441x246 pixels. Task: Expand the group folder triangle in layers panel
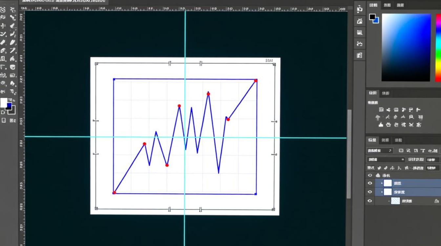point(378,175)
